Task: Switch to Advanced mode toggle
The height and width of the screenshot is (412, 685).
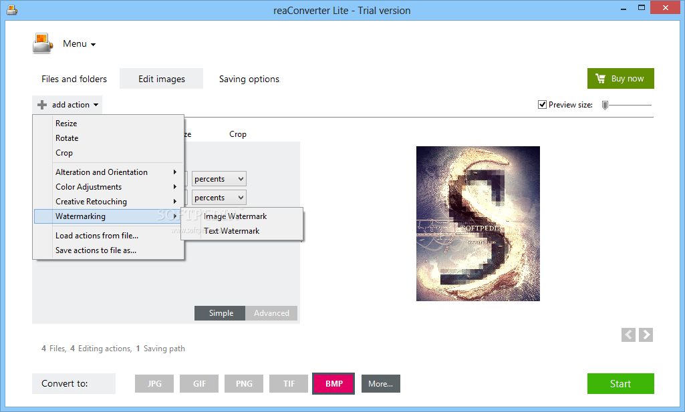Action: point(271,313)
